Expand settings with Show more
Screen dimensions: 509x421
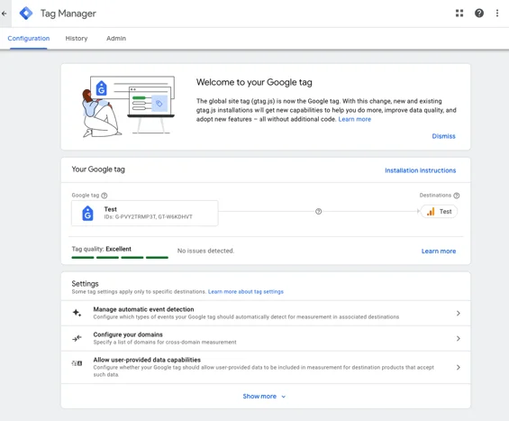264,397
